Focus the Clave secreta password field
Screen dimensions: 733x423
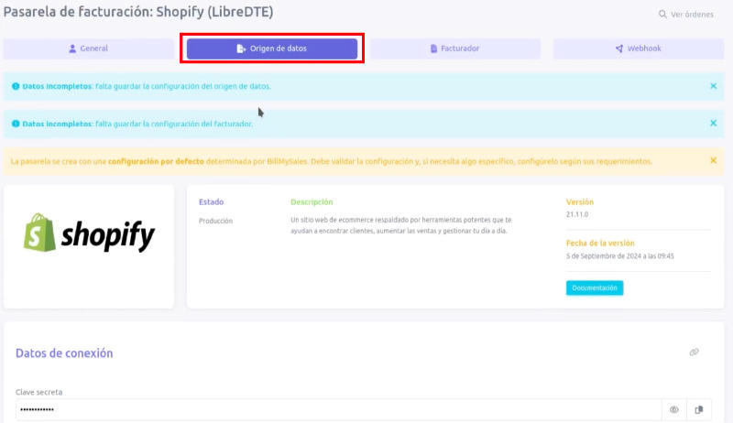(338, 410)
